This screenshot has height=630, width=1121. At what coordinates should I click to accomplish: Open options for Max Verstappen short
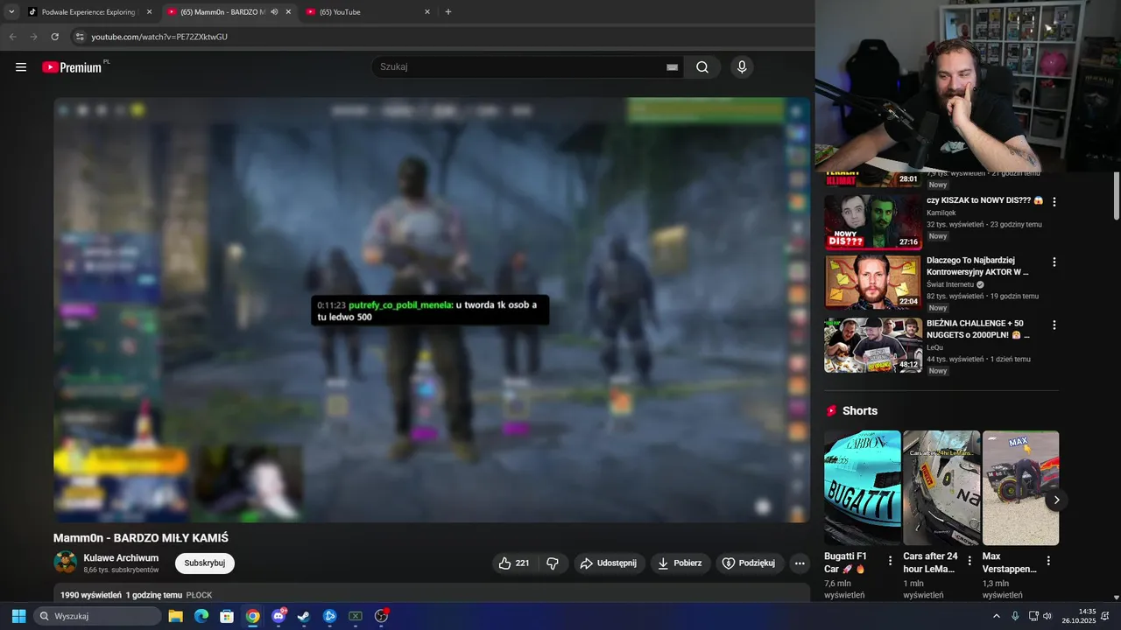(1048, 561)
